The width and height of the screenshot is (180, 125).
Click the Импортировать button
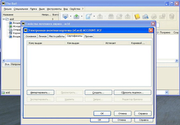[40, 92]
